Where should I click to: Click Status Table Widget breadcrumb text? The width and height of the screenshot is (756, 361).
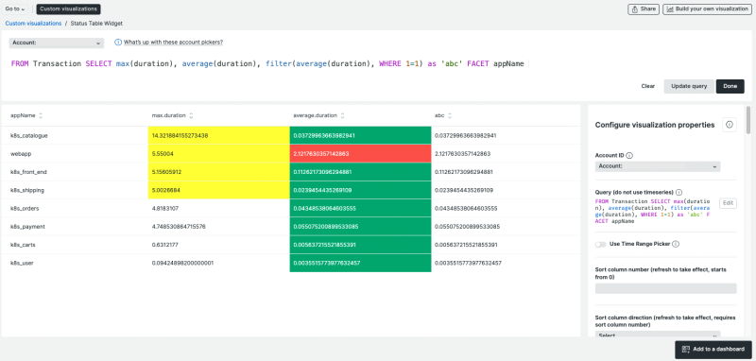[96, 23]
